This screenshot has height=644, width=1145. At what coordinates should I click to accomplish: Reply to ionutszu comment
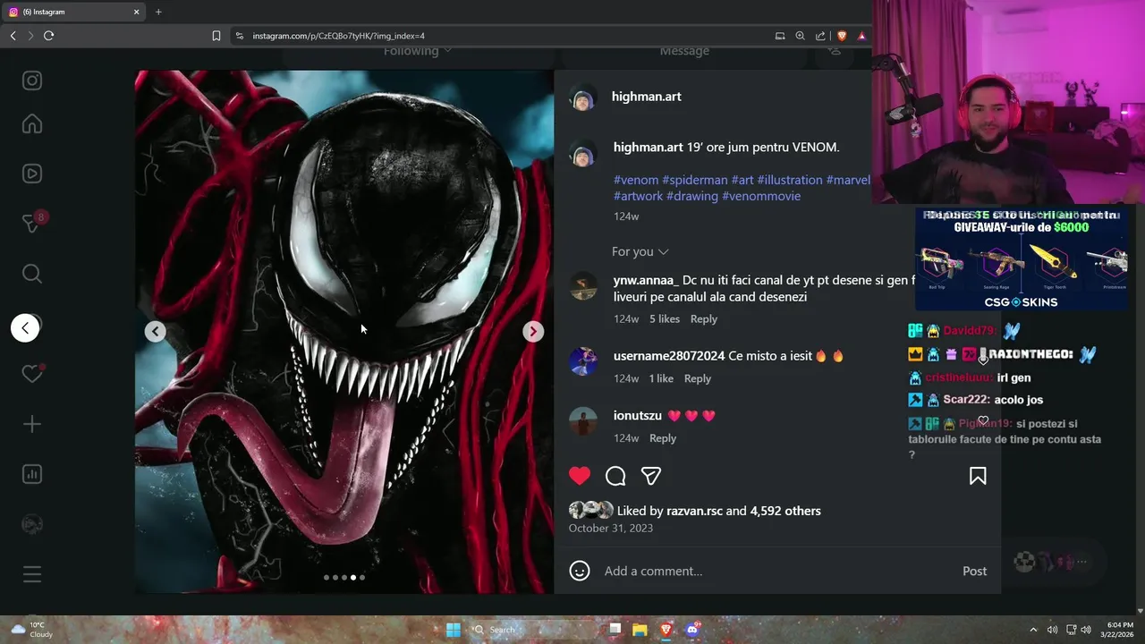click(663, 438)
